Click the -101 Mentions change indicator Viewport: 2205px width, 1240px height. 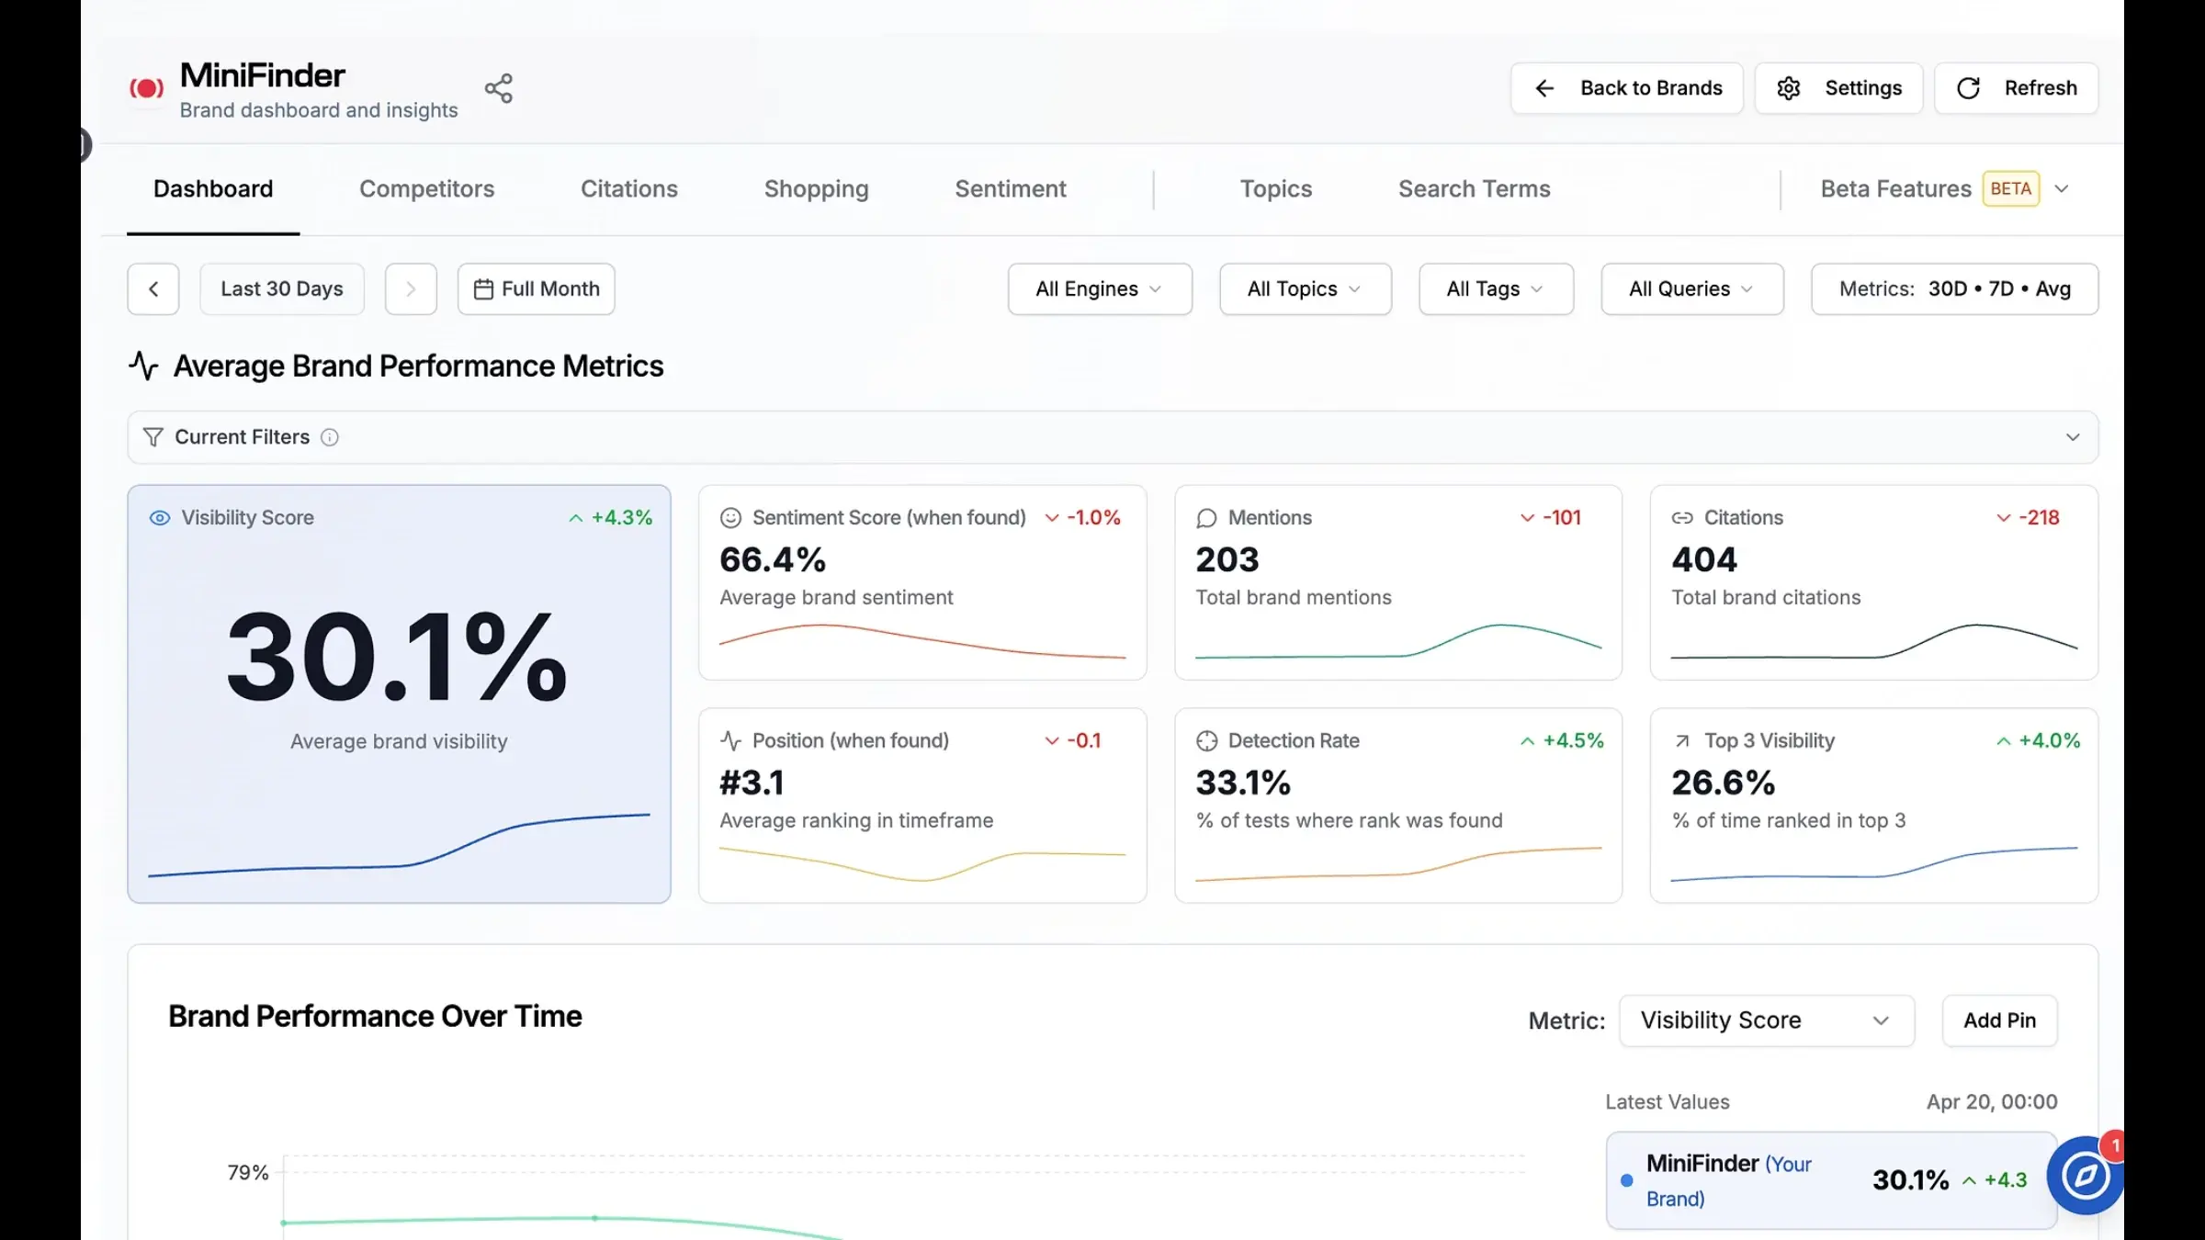click(x=1551, y=518)
